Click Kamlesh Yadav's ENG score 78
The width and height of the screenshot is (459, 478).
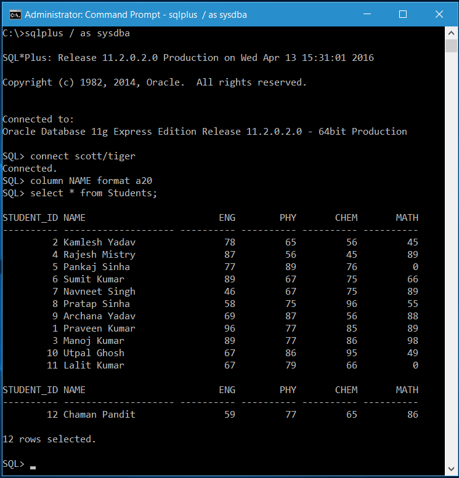click(230, 242)
